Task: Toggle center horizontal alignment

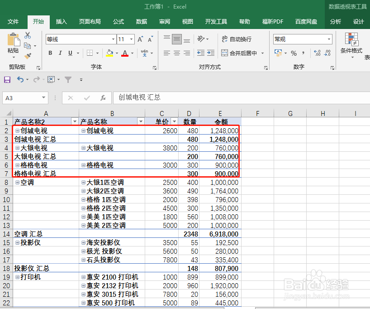Action: click(x=177, y=53)
